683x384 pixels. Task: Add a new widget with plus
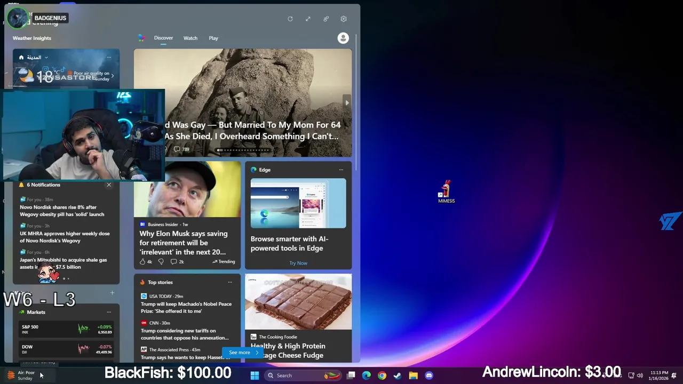[112, 293]
